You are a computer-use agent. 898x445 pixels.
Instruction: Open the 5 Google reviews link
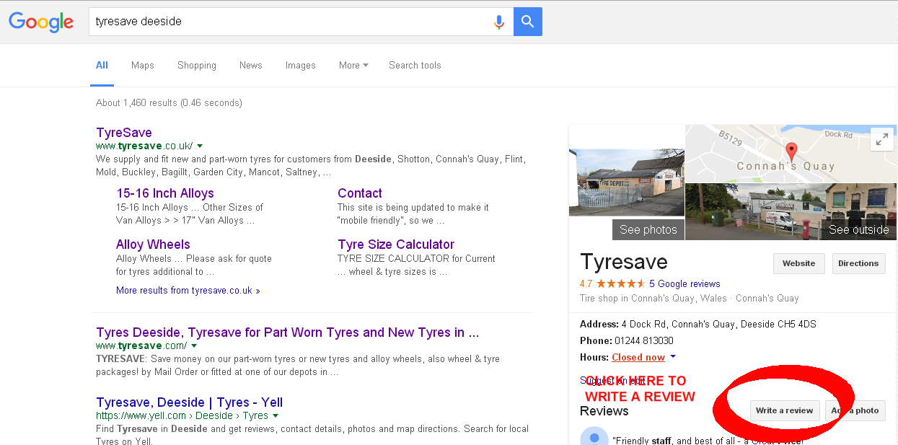click(x=684, y=283)
